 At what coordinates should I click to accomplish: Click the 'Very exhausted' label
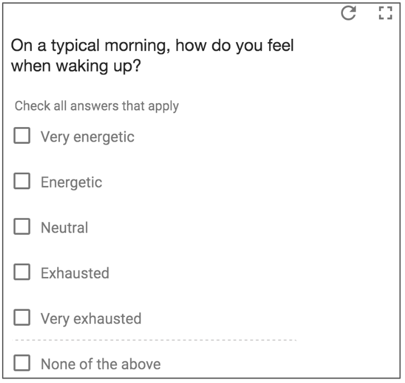(90, 319)
